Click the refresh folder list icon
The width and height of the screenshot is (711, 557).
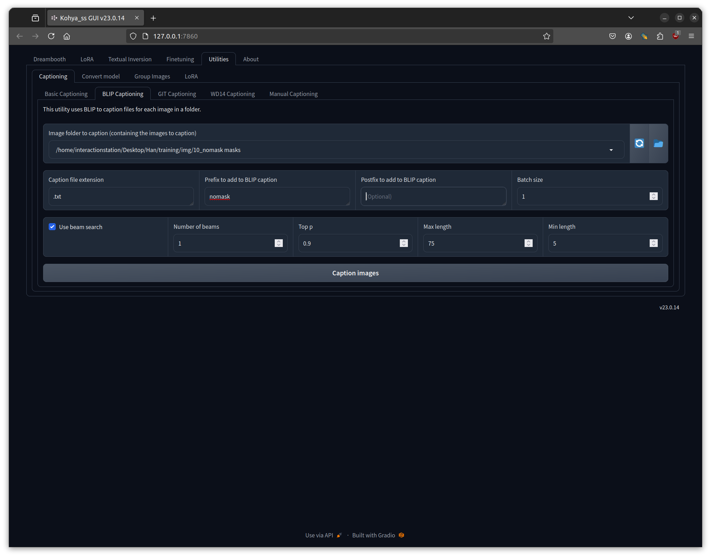[639, 143]
